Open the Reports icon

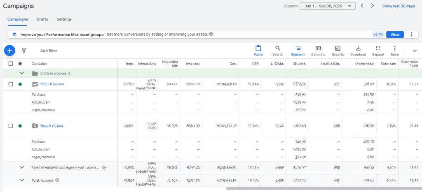tap(338, 51)
